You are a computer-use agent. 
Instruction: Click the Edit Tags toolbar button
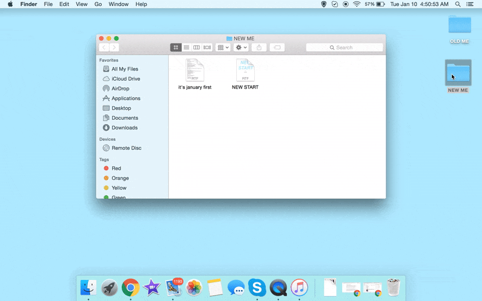pyautogui.click(x=277, y=48)
